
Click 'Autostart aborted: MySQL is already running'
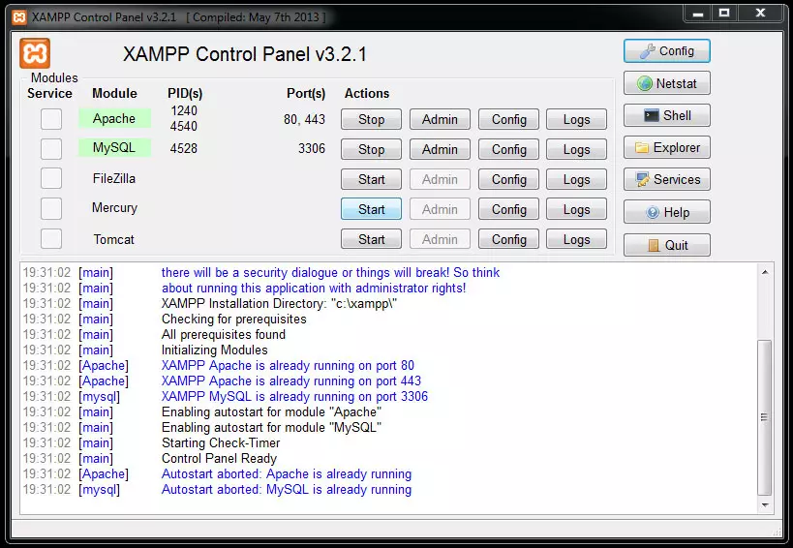[287, 489]
